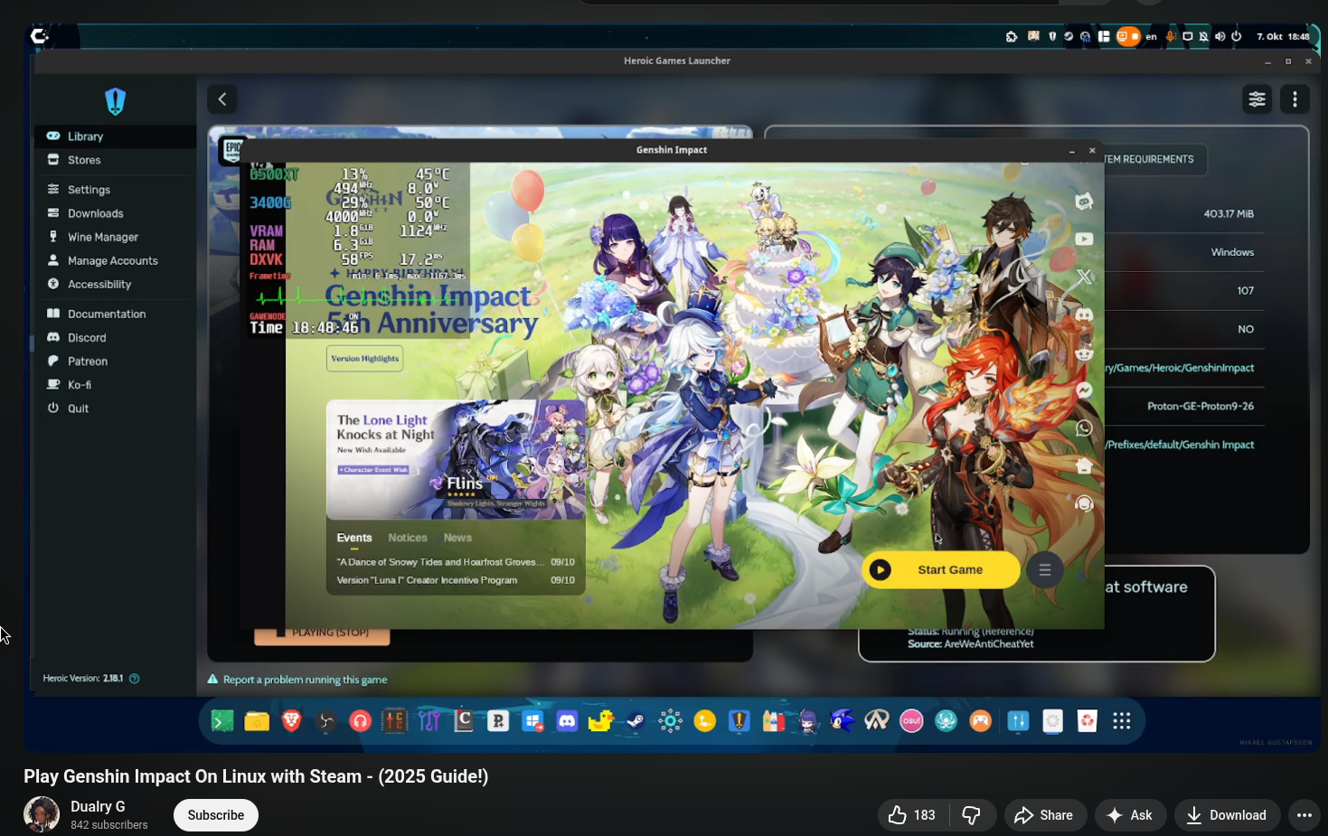
Task: Open the yellow duck app in dock
Action: [601, 721]
